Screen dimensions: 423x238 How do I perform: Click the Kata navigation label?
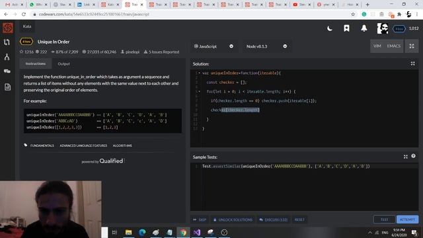[x=27, y=26]
